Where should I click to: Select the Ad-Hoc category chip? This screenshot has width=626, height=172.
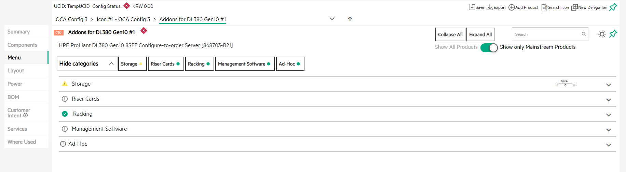pos(290,64)
